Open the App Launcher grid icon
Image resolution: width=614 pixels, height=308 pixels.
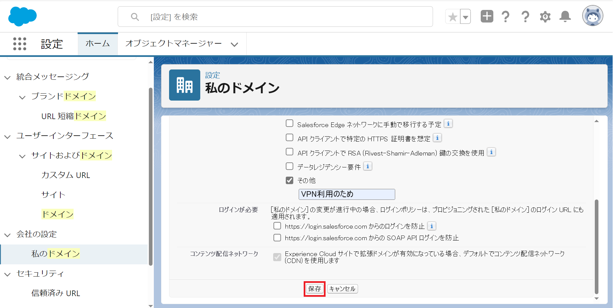click(x=20, y=44)
